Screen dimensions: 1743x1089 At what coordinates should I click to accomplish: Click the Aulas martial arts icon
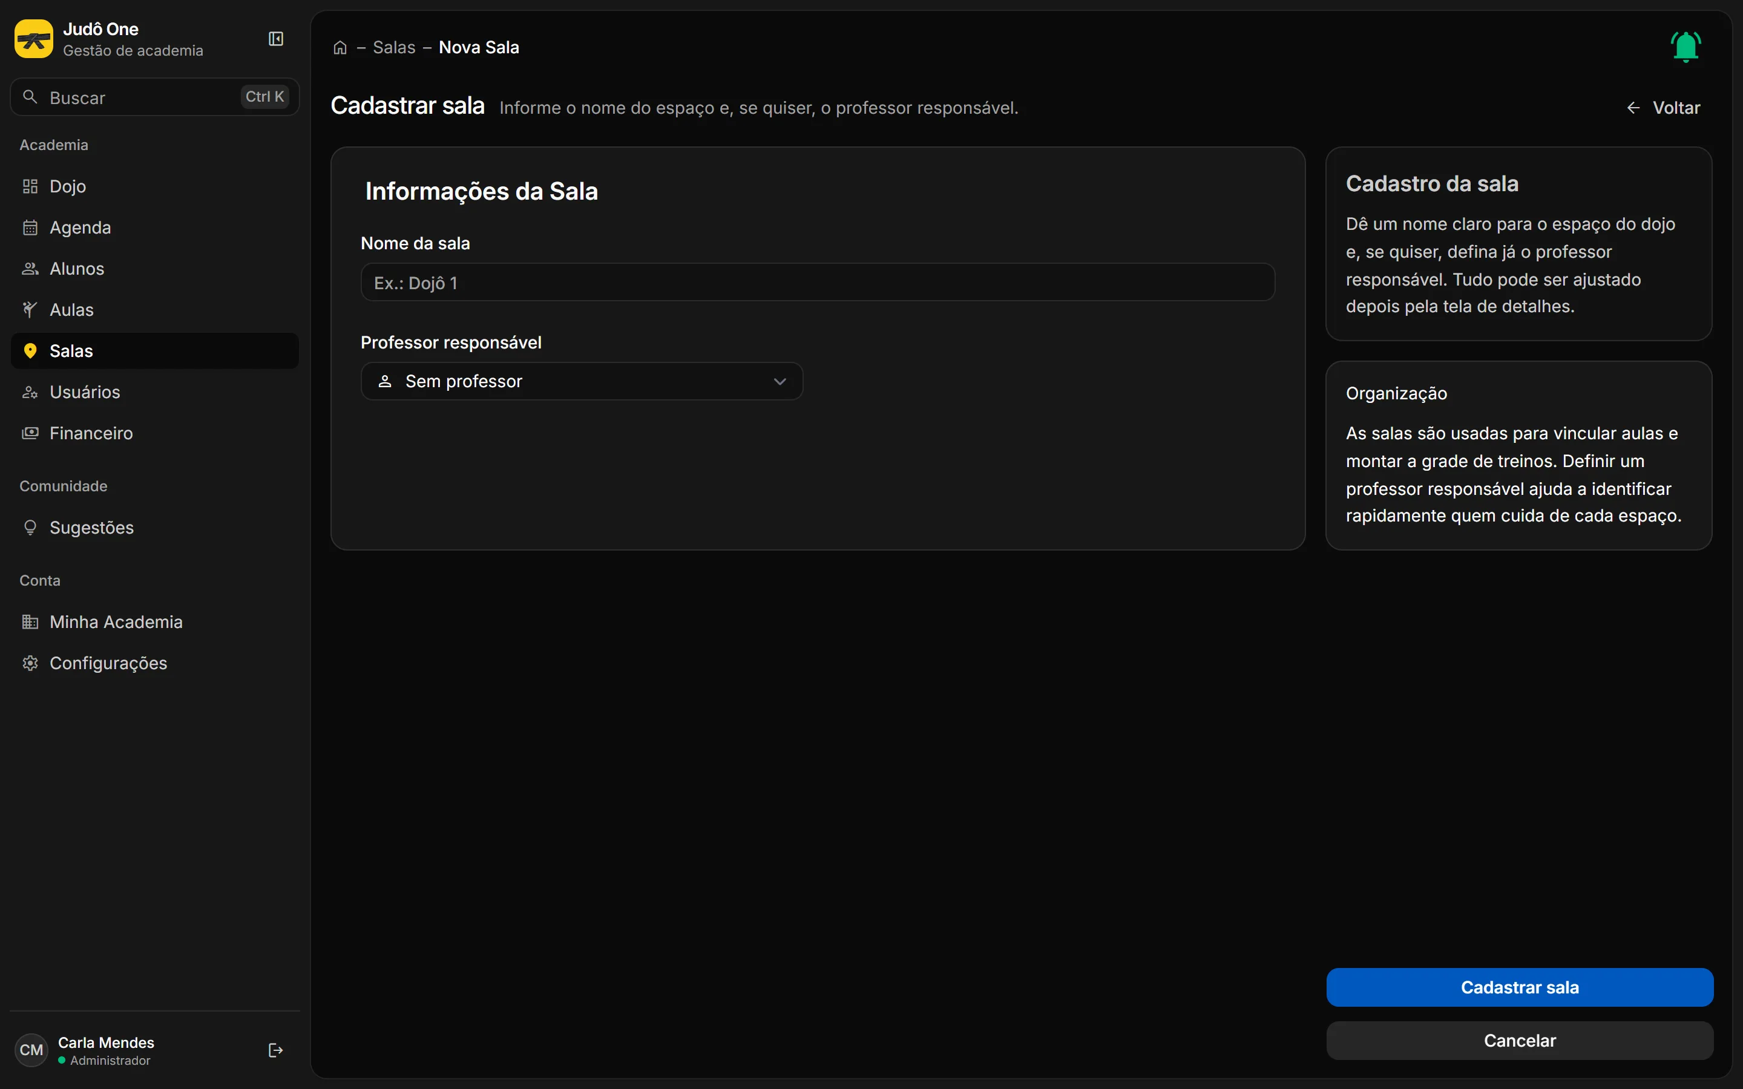[x=30, y=310]
